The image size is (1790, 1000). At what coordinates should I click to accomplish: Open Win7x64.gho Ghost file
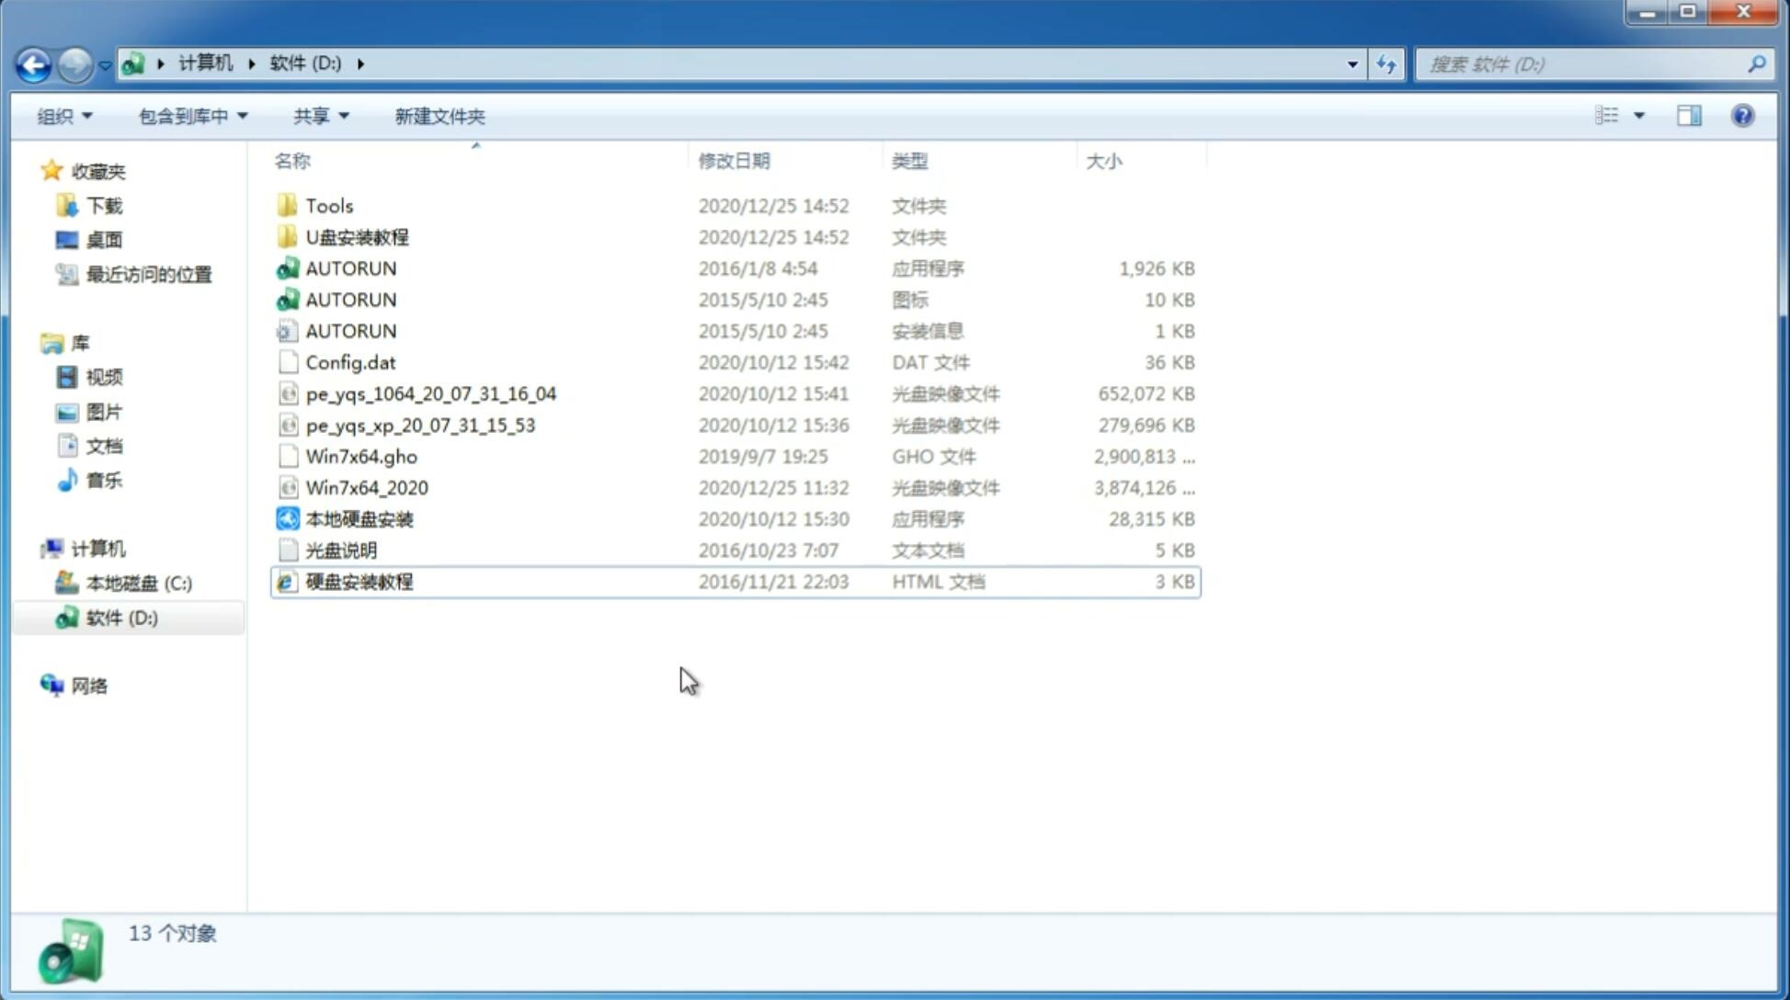(362, 456)
